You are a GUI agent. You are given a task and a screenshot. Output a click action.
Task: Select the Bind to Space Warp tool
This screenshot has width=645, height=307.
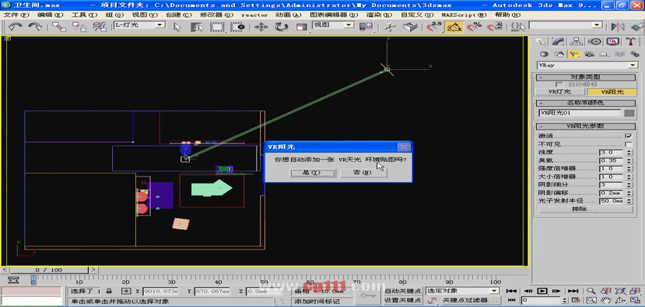pyautogui.click(x=99, y=27)
